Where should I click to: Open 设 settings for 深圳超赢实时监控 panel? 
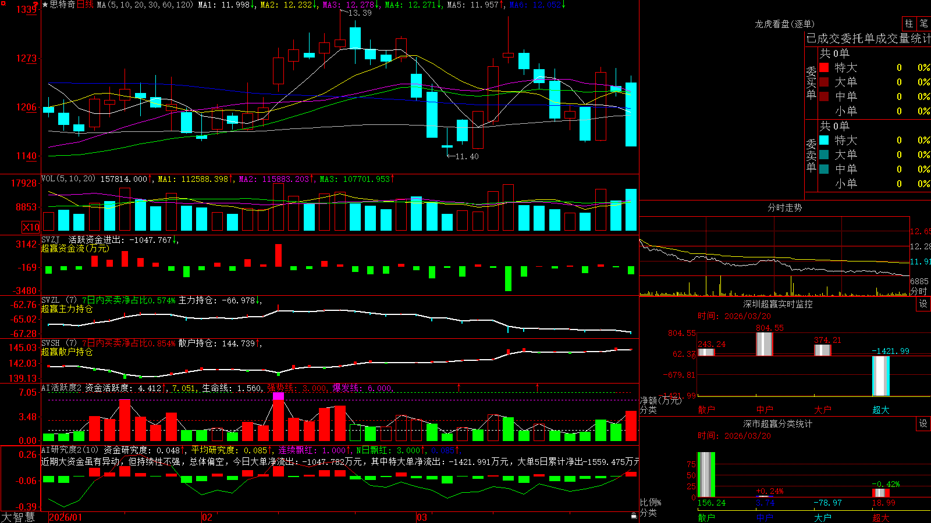coord(923,305)
